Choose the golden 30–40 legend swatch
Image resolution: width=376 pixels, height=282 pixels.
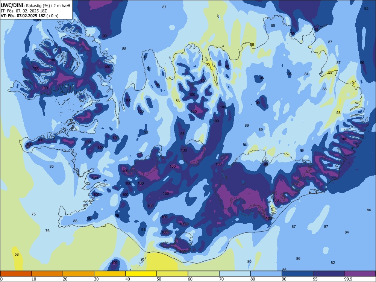point(110,274)
